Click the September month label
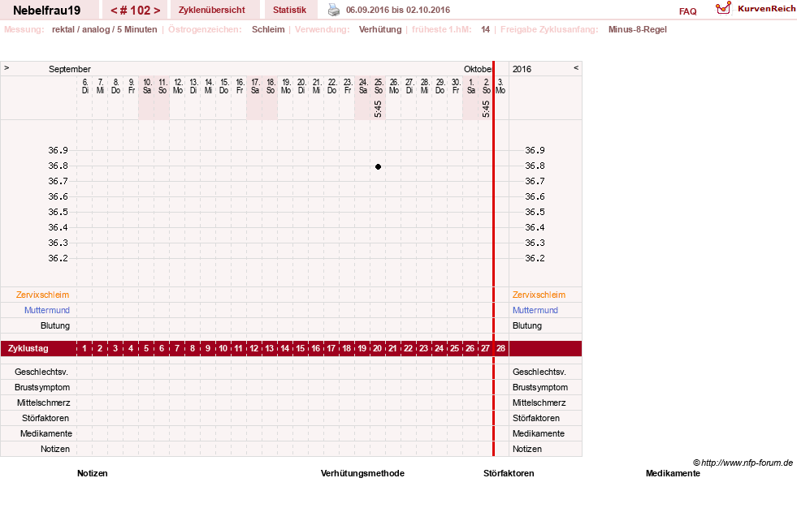 point(70,69)
